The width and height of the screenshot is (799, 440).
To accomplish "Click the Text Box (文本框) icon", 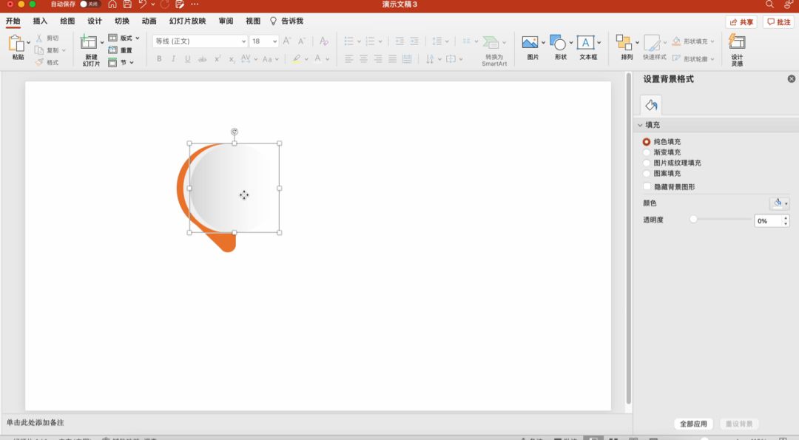I will [x=585, y=42].
